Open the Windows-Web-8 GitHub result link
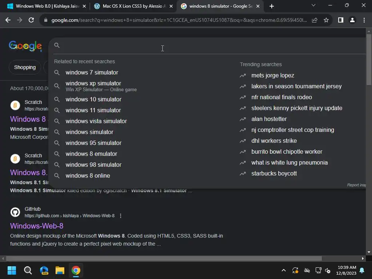Screen dimensions: 372x279 point(37,226)
